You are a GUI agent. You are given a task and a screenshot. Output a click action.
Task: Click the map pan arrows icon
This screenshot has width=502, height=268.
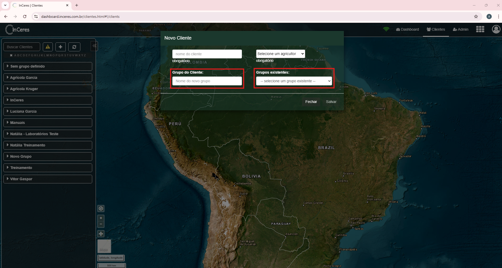point(101,234)
